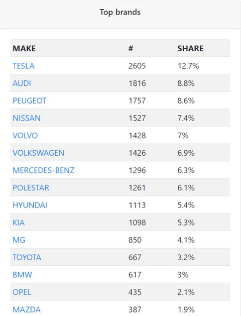Open the TESLA brand link

pyautogui.click(x=24, y=66)
